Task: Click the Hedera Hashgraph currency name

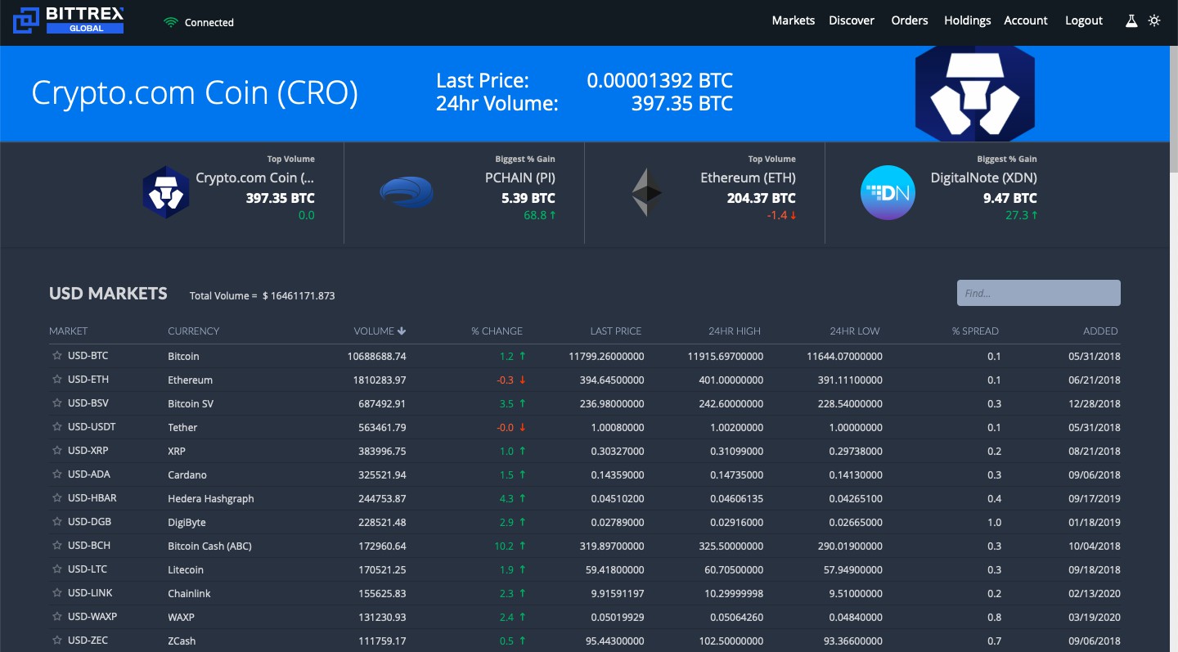Action: click(x=211, y=498)
